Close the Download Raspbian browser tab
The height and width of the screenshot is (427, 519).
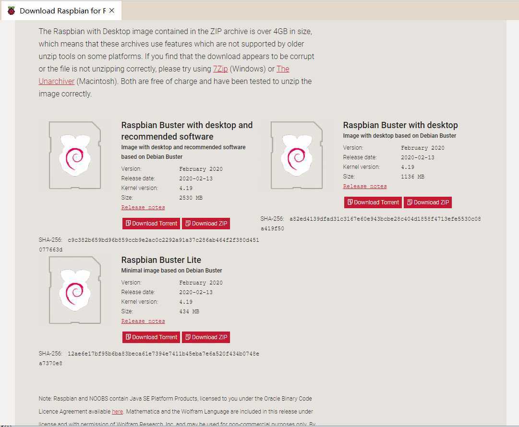click(x=112, y=11)
